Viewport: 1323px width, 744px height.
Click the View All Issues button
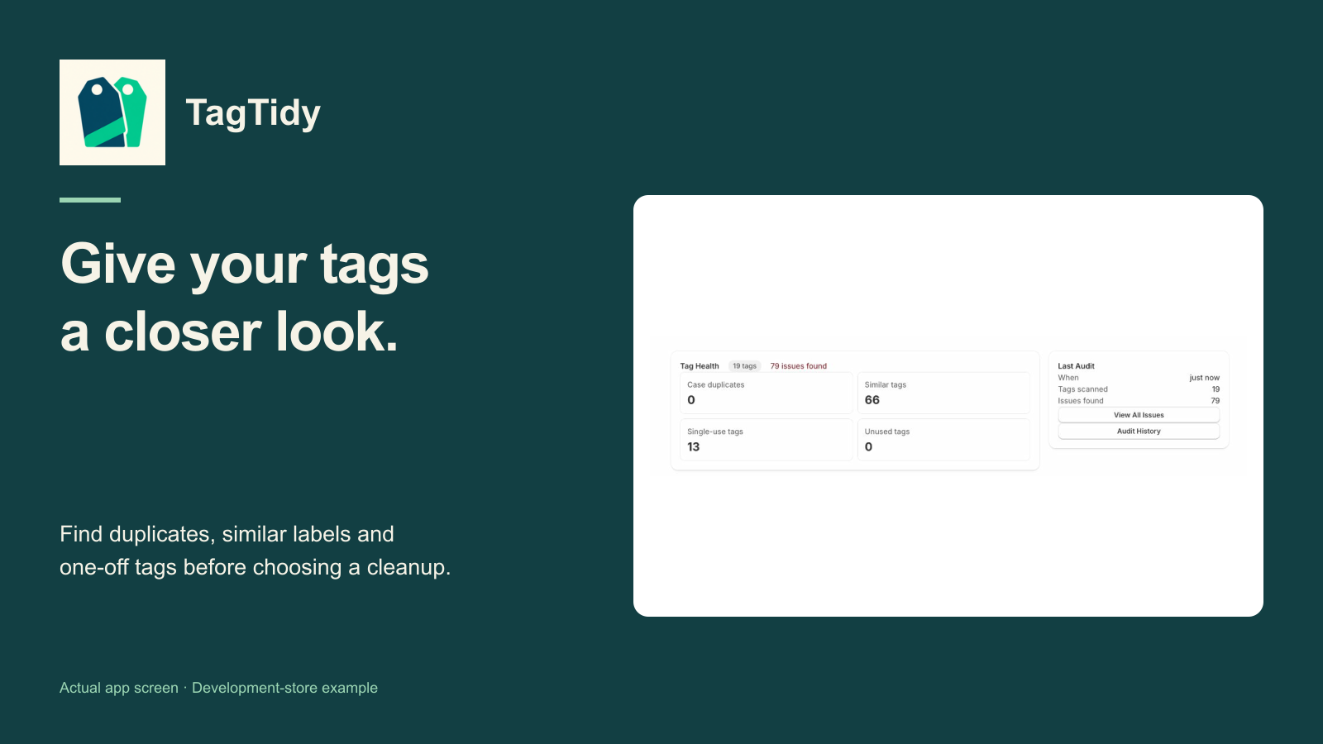[1139, 415]
